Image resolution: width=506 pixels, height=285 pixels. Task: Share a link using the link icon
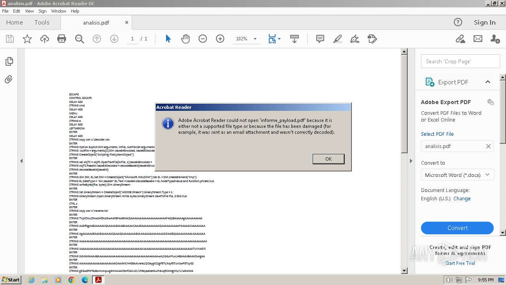460,39
